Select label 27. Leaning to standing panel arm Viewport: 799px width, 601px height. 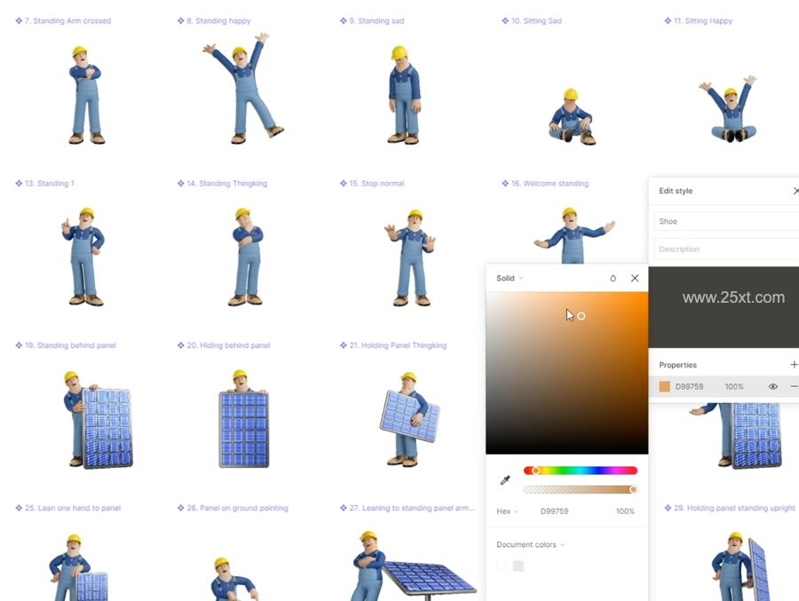tap(407, 508)
